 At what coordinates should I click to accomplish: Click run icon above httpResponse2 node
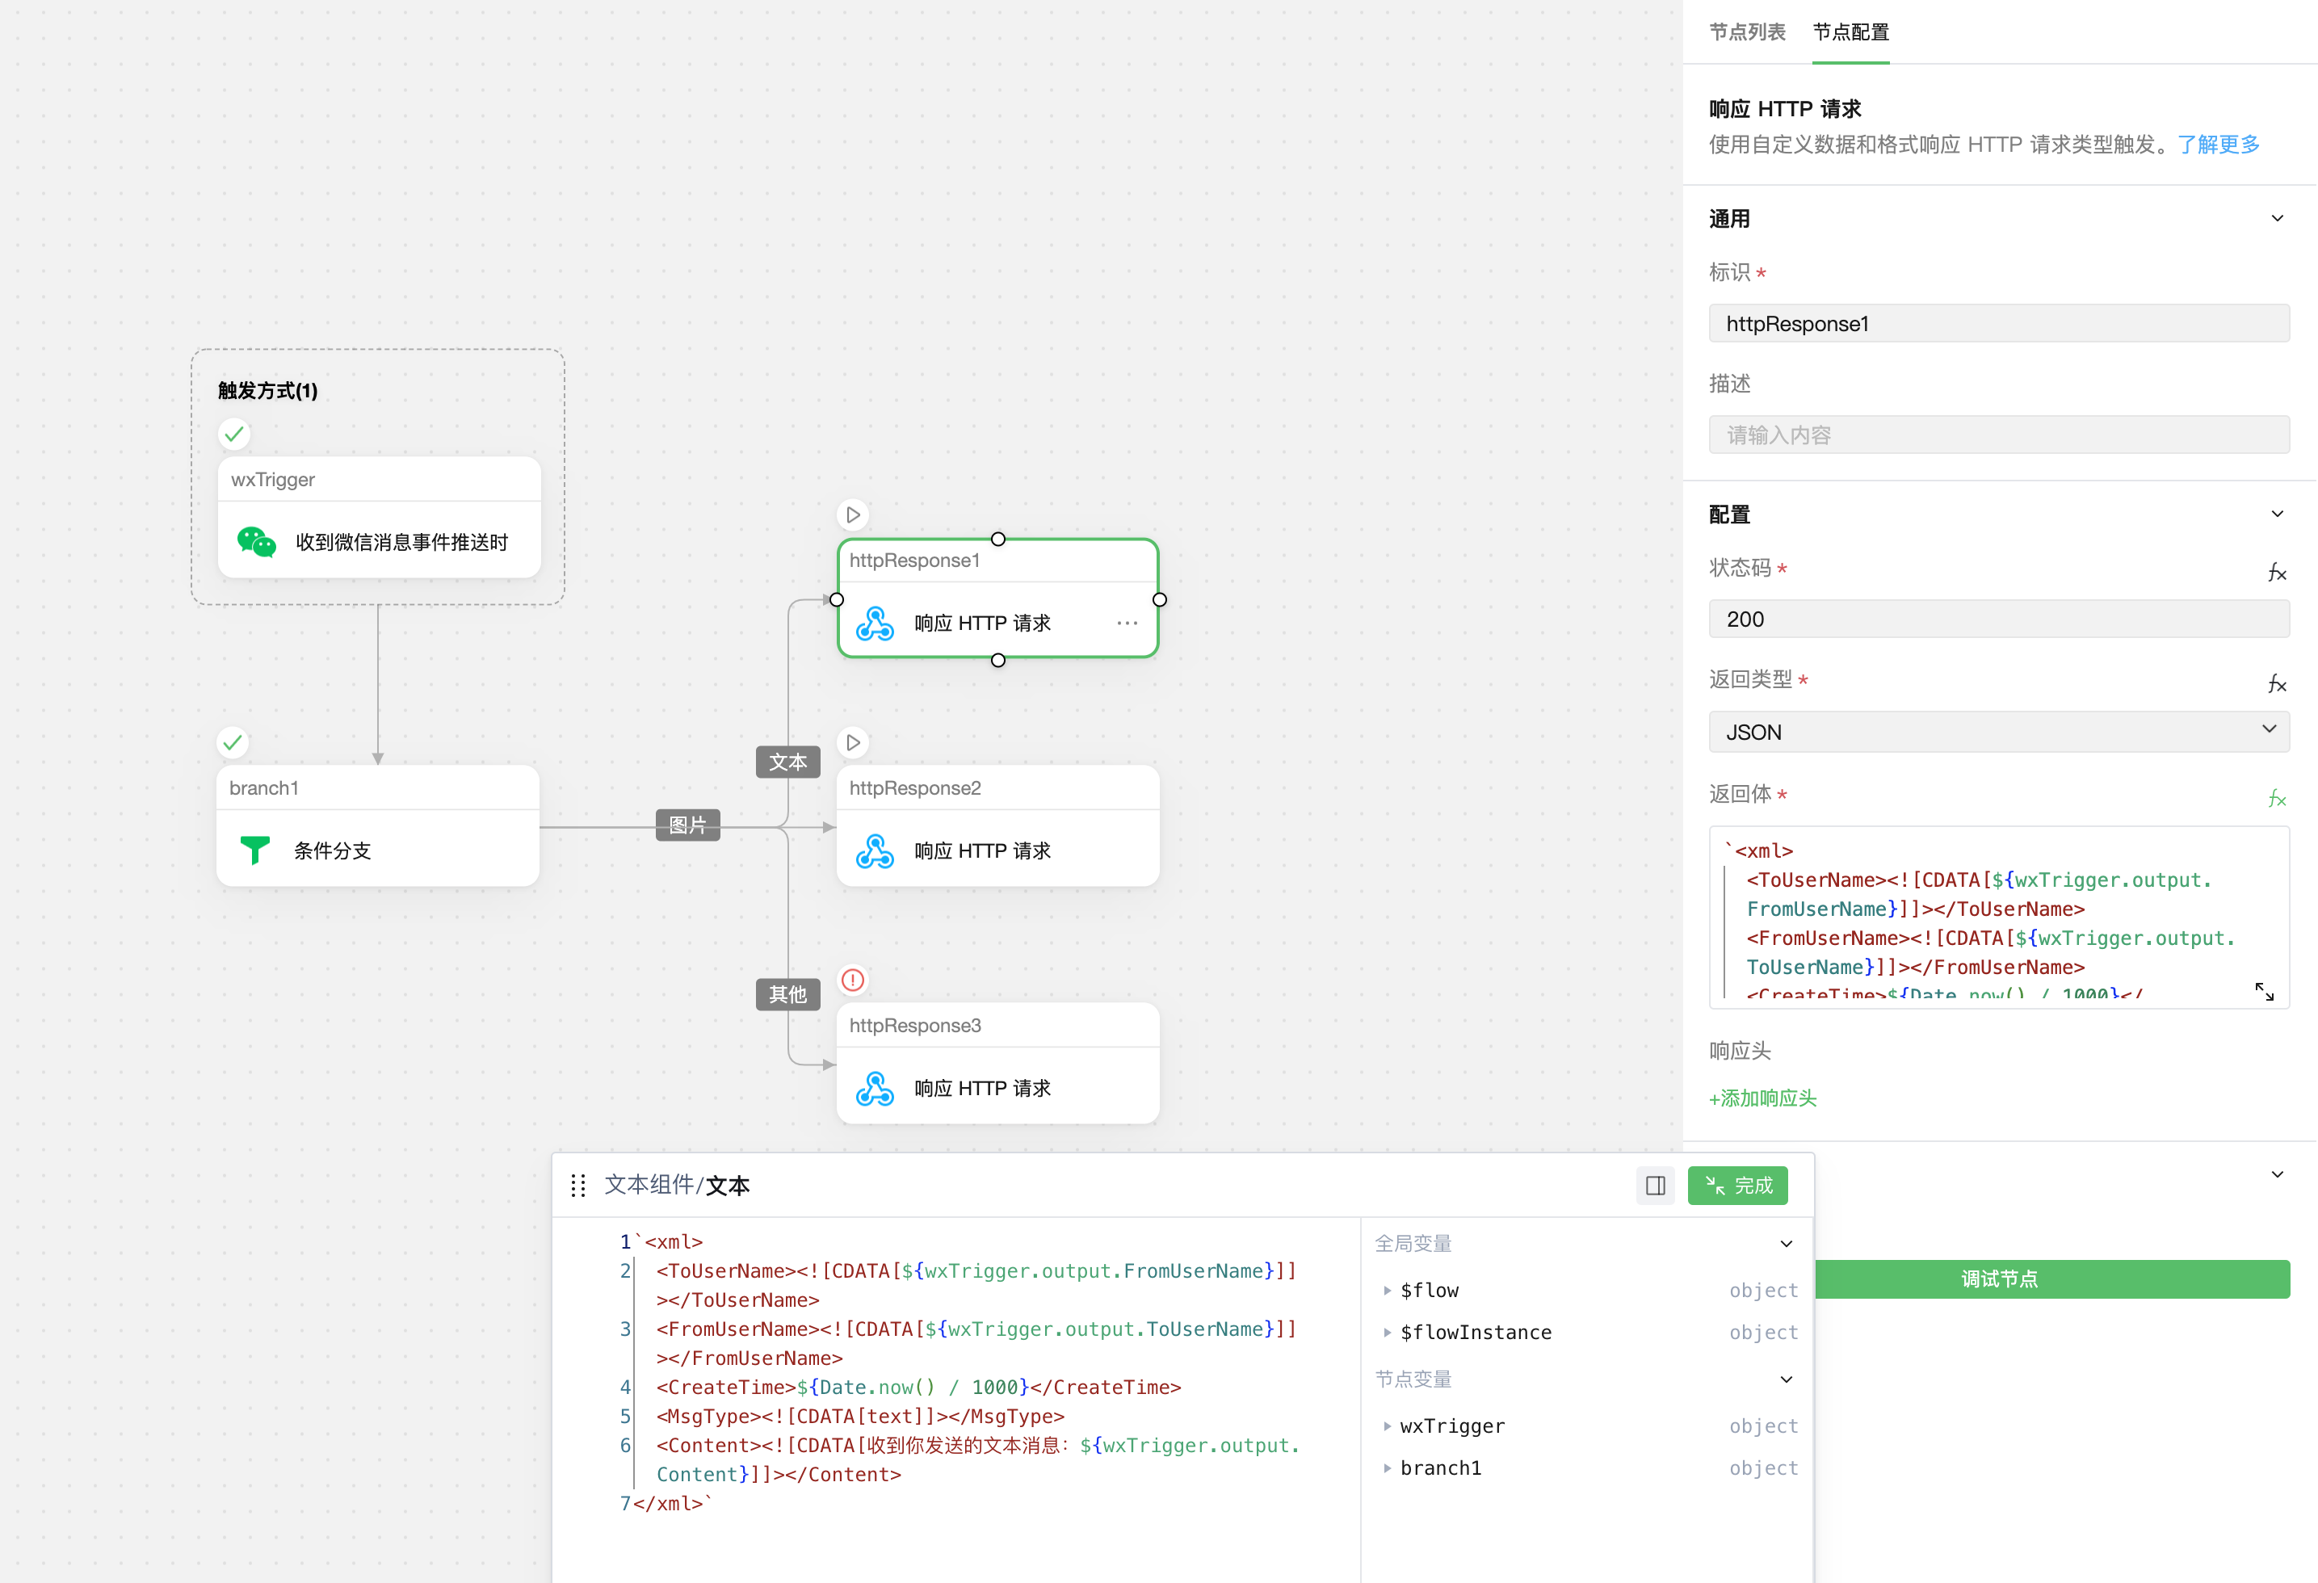(x=853, y=742)
